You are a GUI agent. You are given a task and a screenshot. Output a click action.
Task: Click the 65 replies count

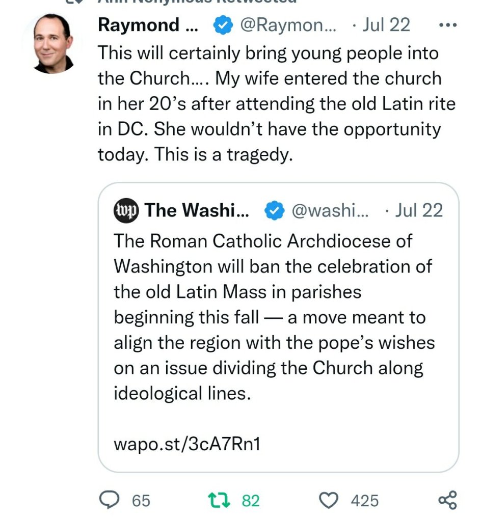[x=141, y=501]
